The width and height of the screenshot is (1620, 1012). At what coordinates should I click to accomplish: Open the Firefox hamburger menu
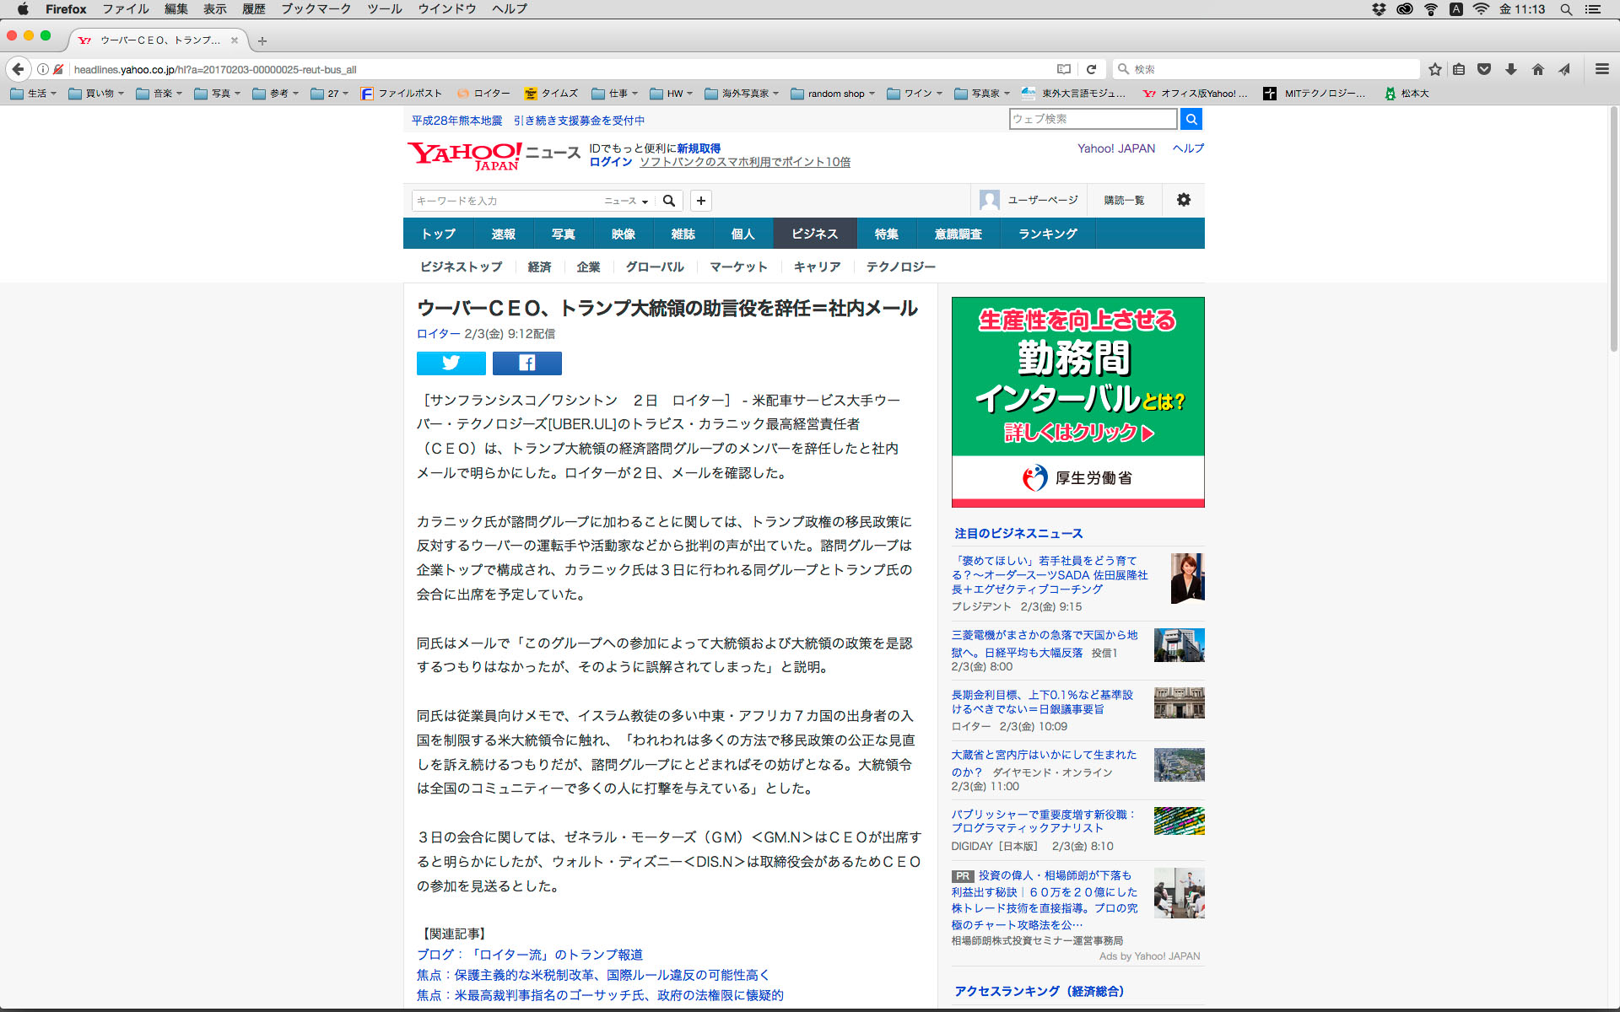click(1601, 69)
